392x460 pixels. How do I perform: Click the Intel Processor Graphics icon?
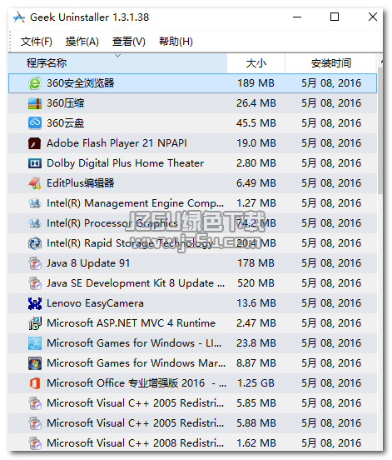coord(35,223)
